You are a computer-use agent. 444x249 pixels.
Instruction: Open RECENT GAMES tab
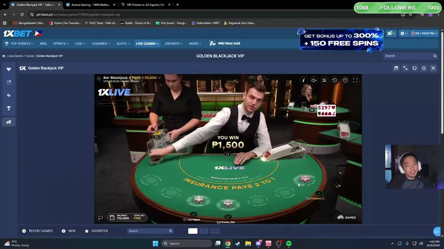37,231
